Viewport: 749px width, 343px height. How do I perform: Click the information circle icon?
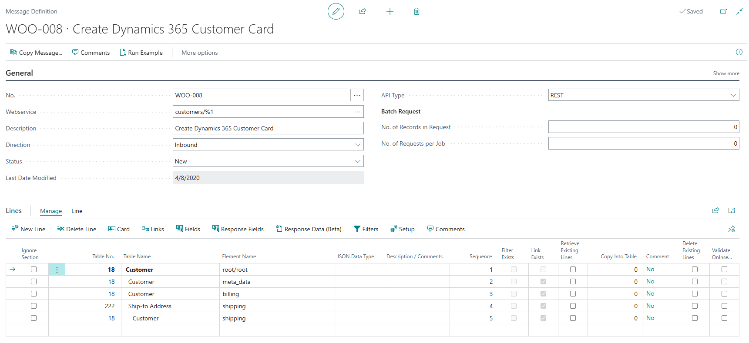click(739, 52)
